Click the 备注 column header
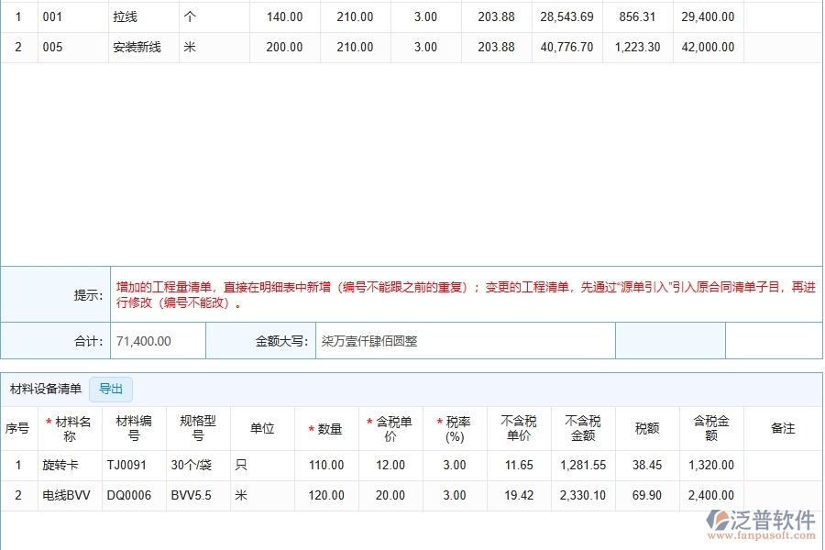This screenshot has width=825, height=550. point(783,428)
